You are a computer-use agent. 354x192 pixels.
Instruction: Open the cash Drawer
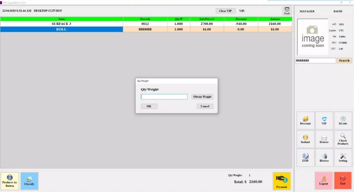(x=324, y=139)
